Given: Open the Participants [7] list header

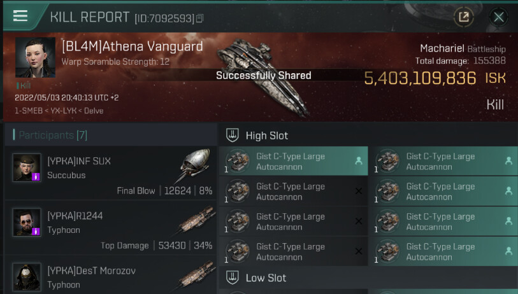Looking at the screenshot, I should [52, 135].
